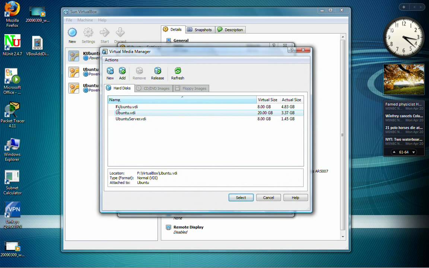Click New machine icon in Sun VirtualBox
This screenshot has height=268, width=429.
72,32
